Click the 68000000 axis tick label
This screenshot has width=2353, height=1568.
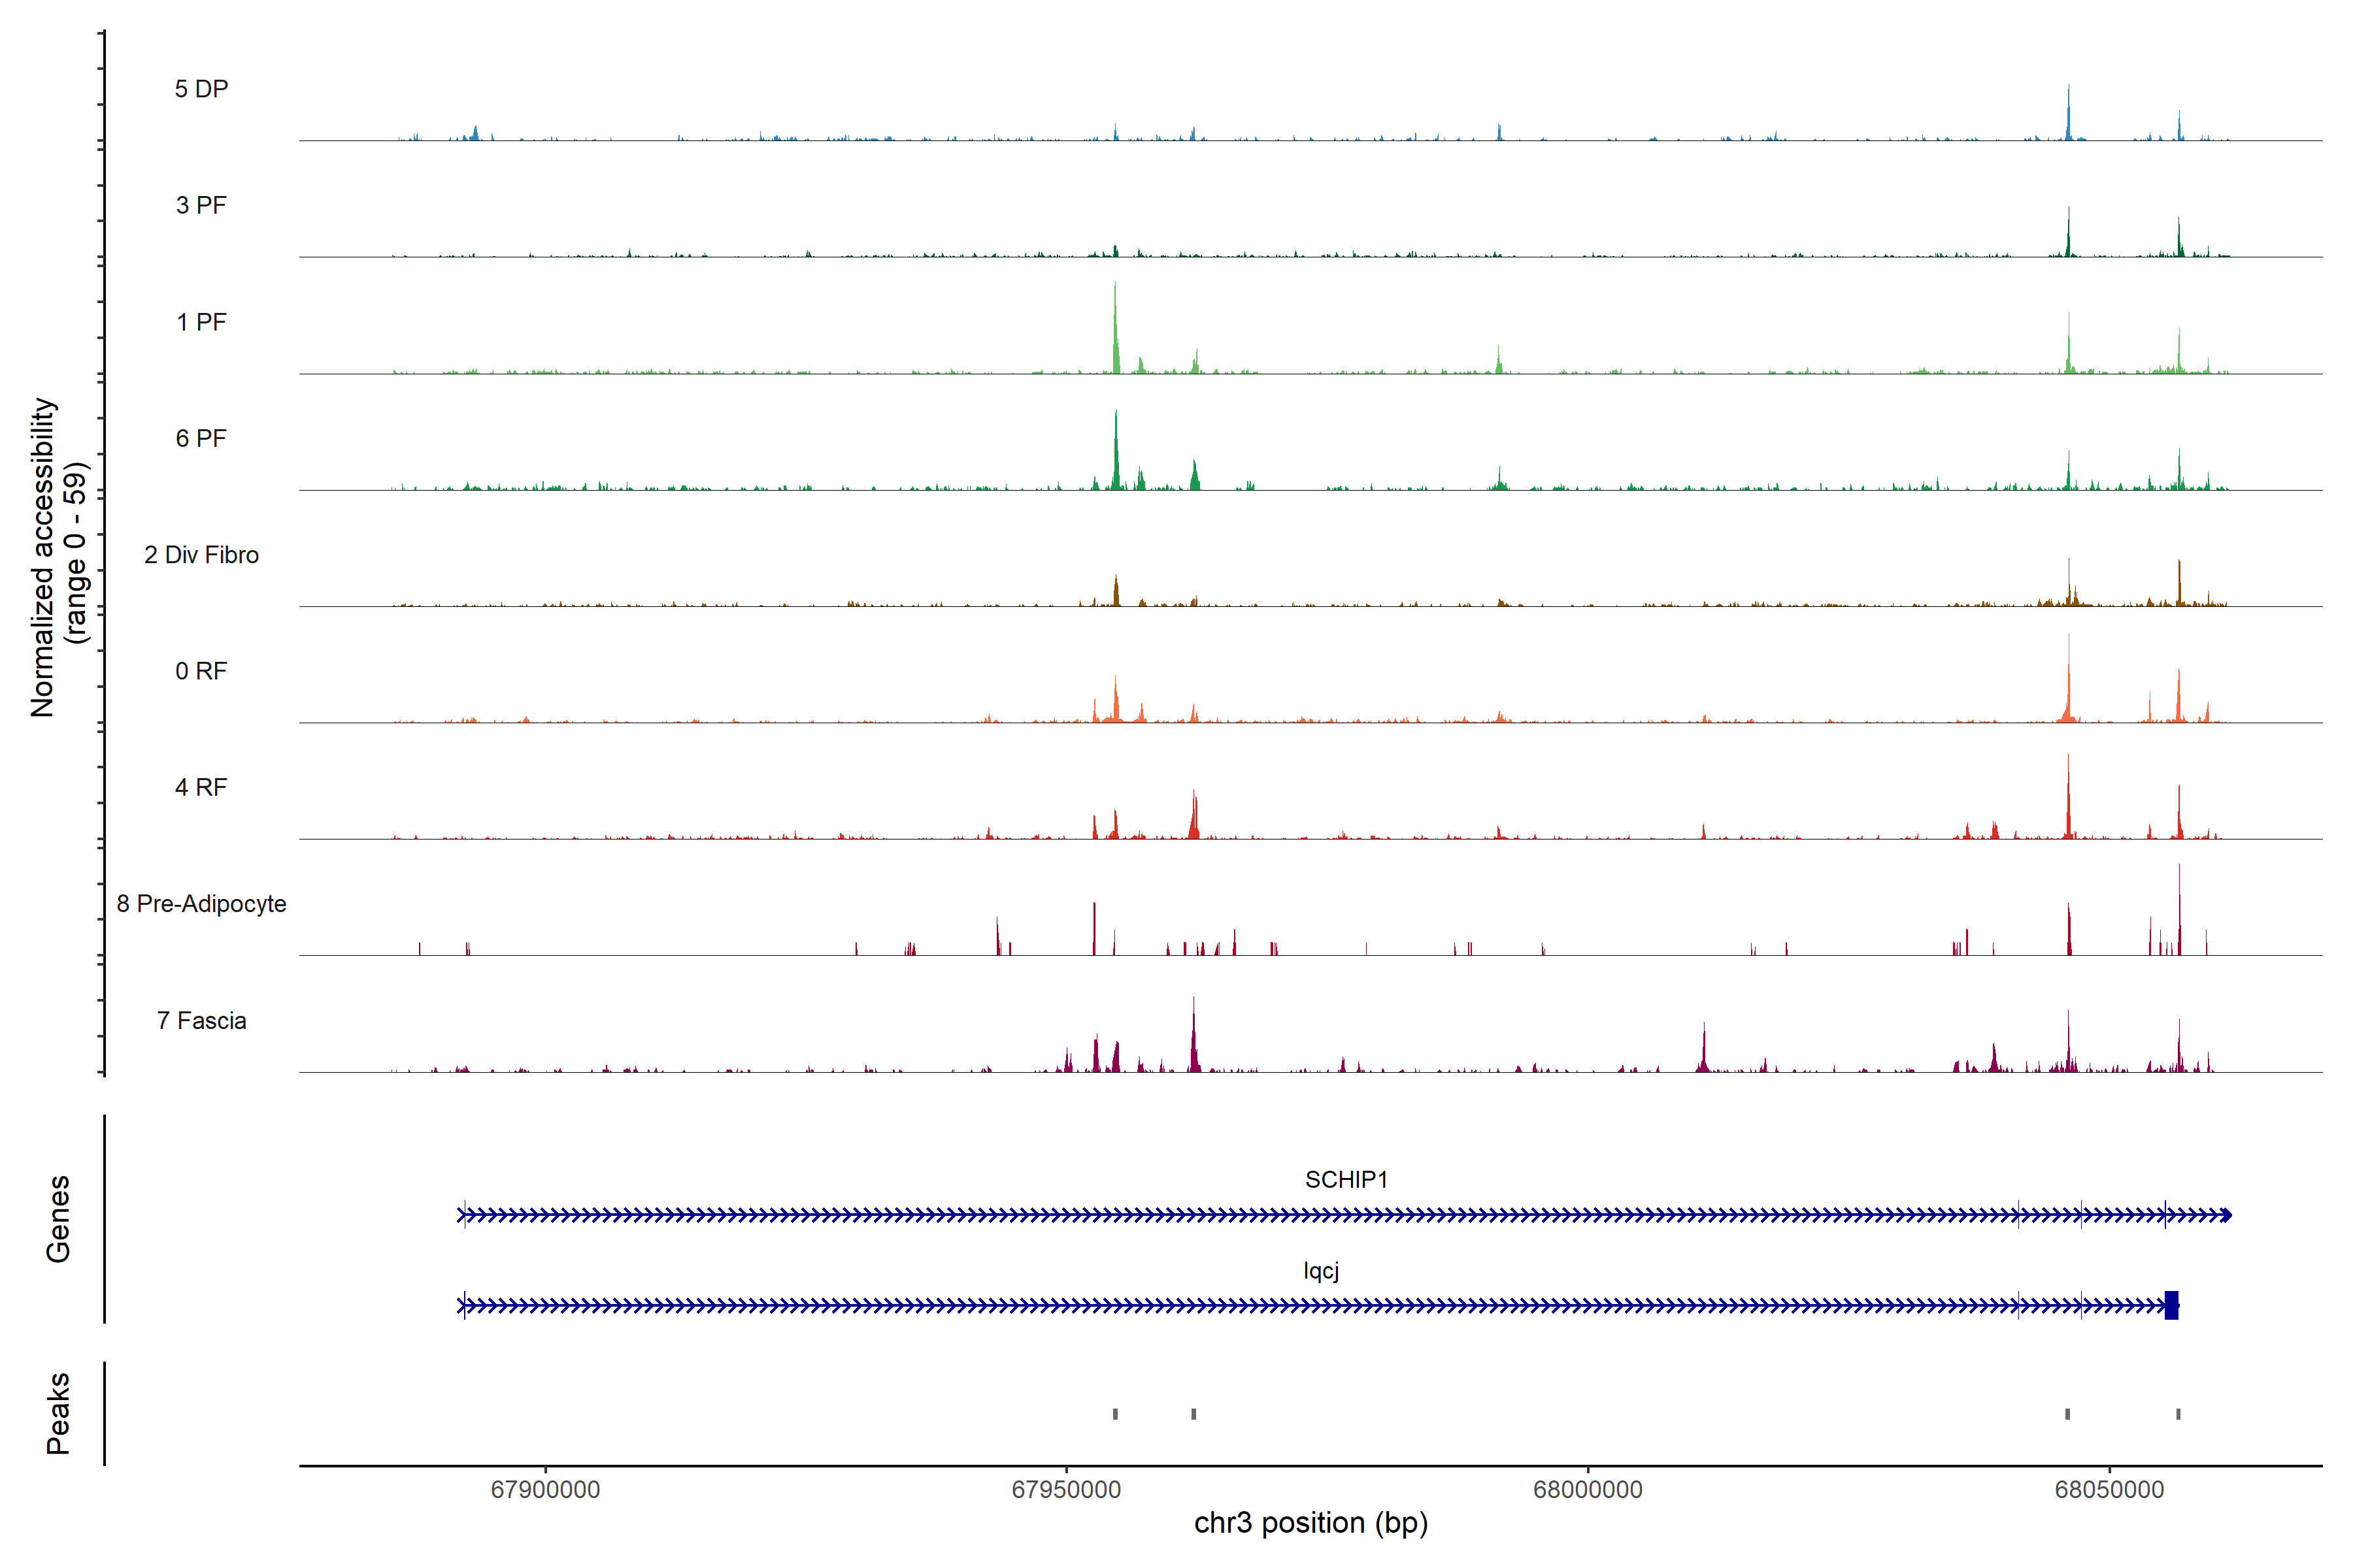click(1588, 1490)
